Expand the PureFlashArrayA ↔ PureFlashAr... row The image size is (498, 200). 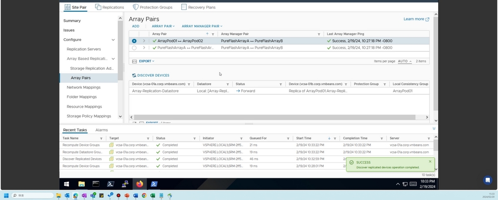point(144,48)
